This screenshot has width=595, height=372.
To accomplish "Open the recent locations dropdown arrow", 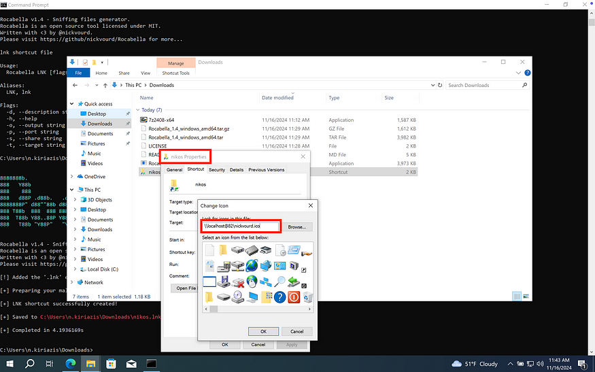I will point(97,85).
